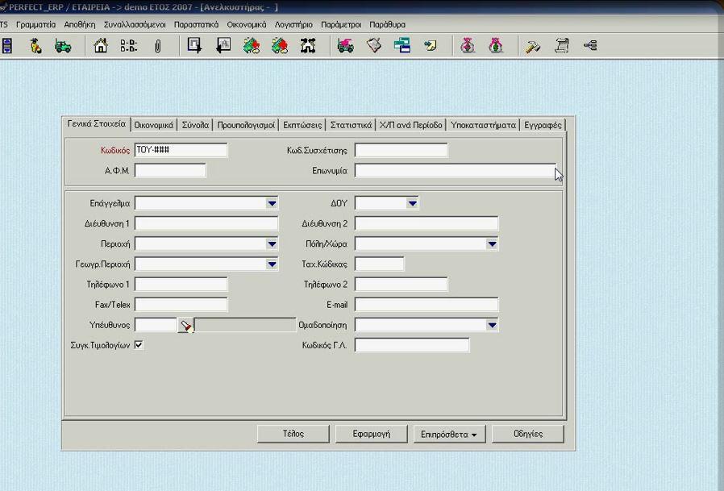Click the first pink money bag icon

pos(468,46)
